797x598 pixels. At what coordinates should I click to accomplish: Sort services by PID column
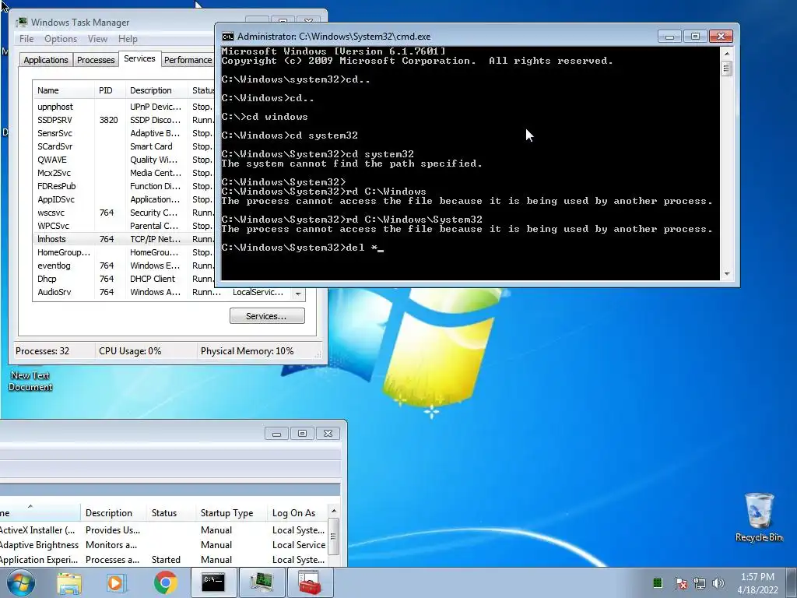pos(109,90)
